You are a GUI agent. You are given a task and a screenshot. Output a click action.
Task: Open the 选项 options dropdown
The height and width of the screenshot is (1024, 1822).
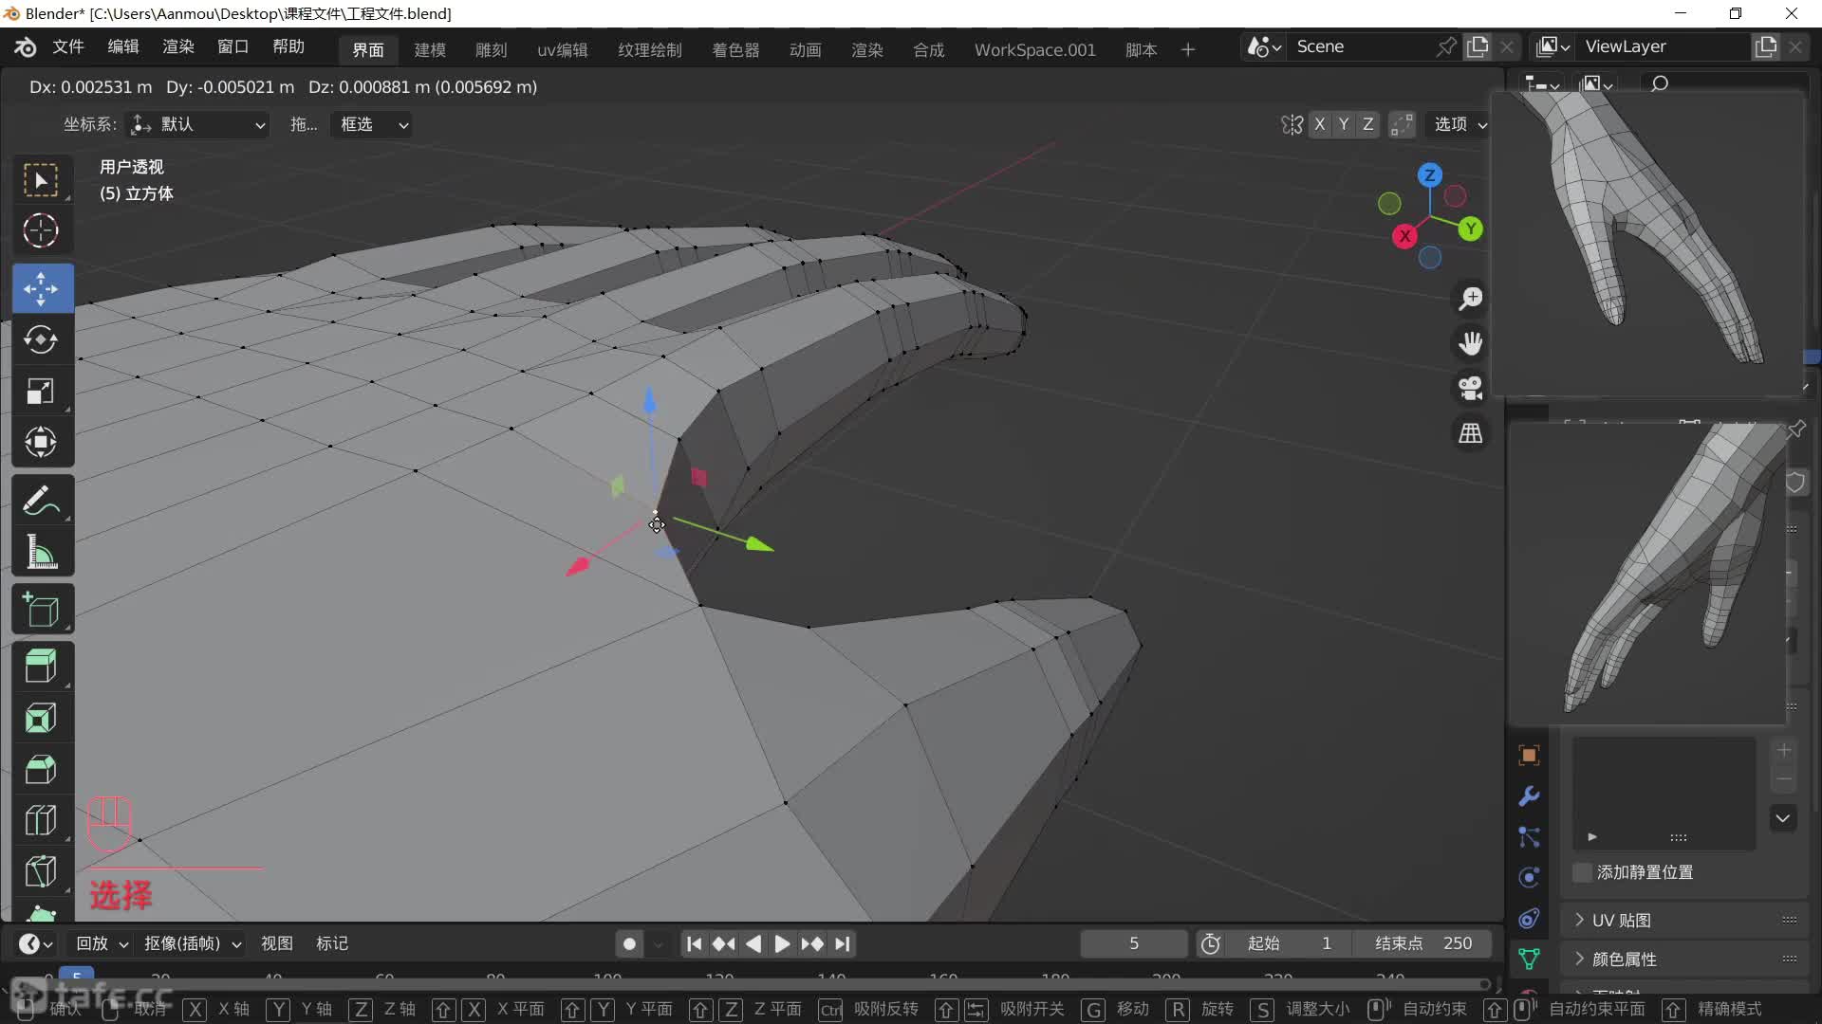pyautogui.click(x=1459, y=124)
